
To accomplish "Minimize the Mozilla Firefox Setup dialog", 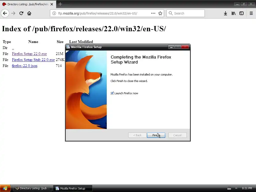I will [171, 47].
